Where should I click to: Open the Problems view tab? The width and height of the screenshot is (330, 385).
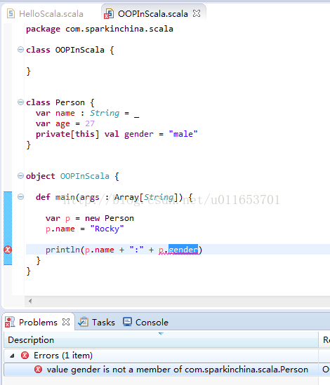click(38, 322)
